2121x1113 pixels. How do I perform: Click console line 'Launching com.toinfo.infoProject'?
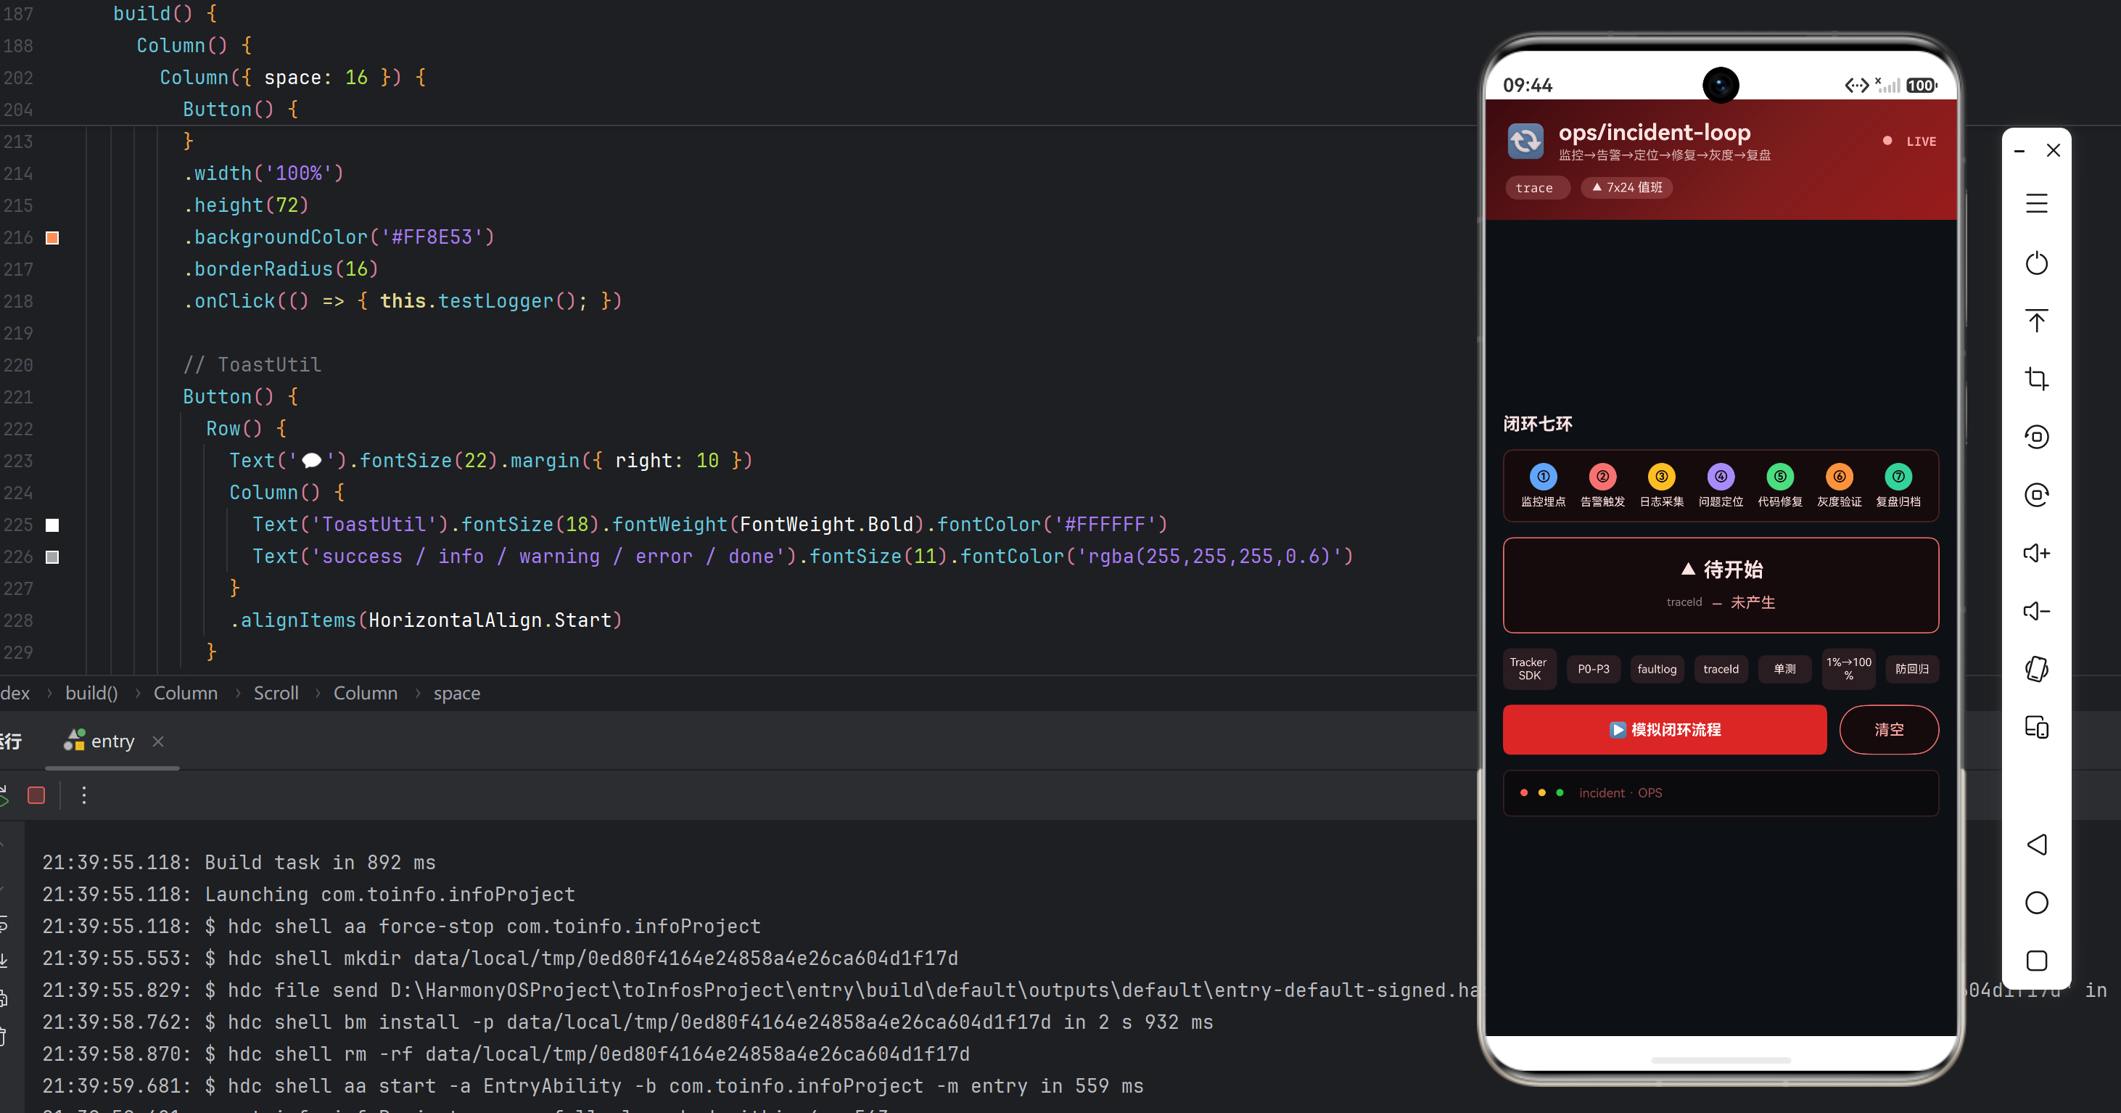click(390, 895)
